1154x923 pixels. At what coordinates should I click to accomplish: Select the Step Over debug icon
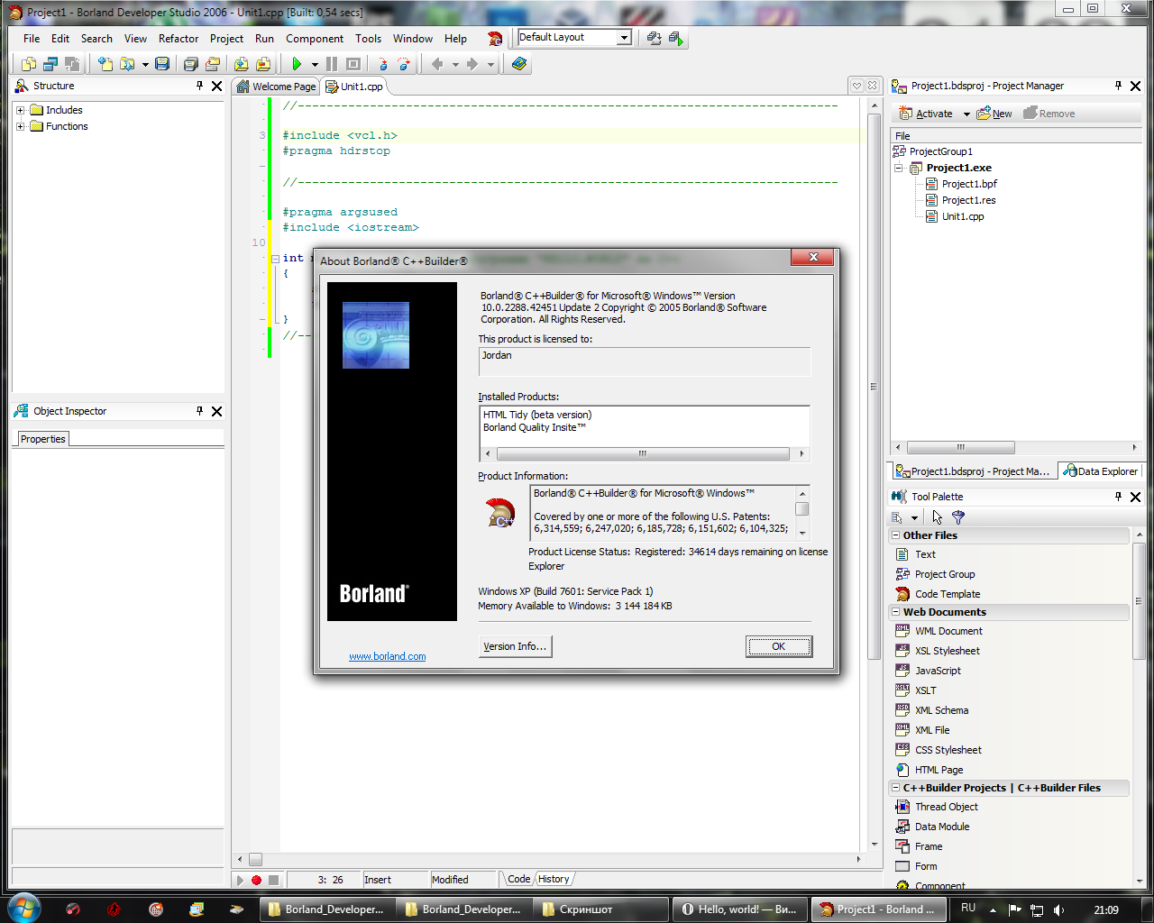coord(404,64)
